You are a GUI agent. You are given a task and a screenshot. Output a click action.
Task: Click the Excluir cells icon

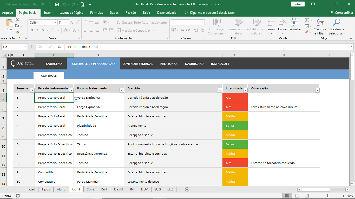(282, 23)
